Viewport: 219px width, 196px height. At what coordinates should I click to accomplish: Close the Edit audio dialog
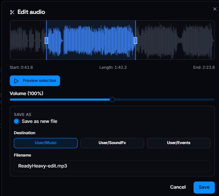[215, 9]
